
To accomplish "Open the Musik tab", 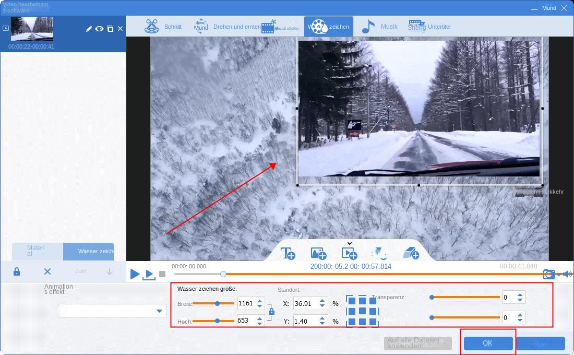I will [x=379, y=27].
